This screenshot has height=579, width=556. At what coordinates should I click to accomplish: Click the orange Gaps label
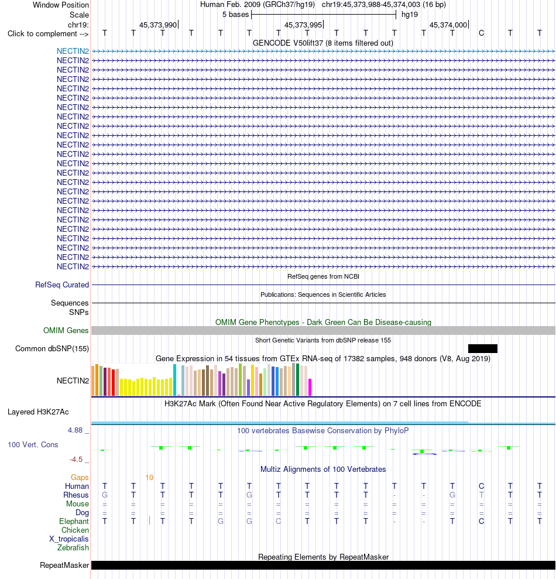tap(80, 478)
